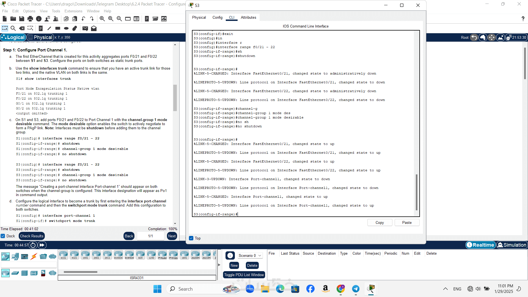Click the Zoom In magnifier icon
This screenshot has height=297, width=528.
pos(102,19)
